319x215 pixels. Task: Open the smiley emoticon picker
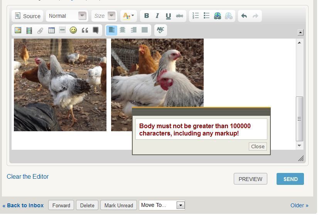pos(73,30)
